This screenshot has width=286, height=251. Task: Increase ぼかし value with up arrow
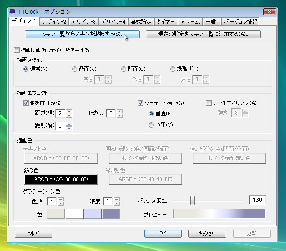pos(120,111)
